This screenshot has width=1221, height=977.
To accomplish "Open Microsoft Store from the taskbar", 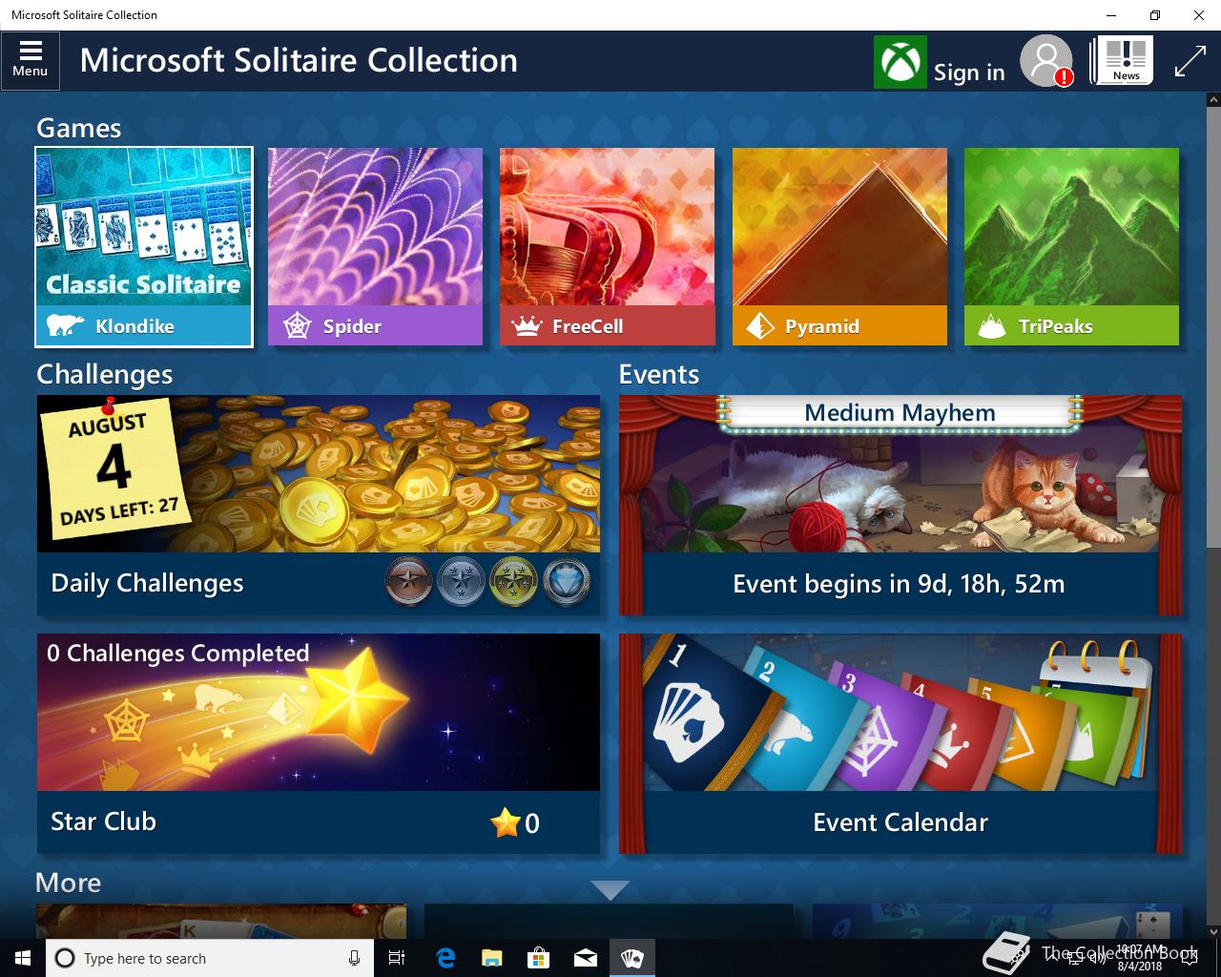I will coord(539,958).
